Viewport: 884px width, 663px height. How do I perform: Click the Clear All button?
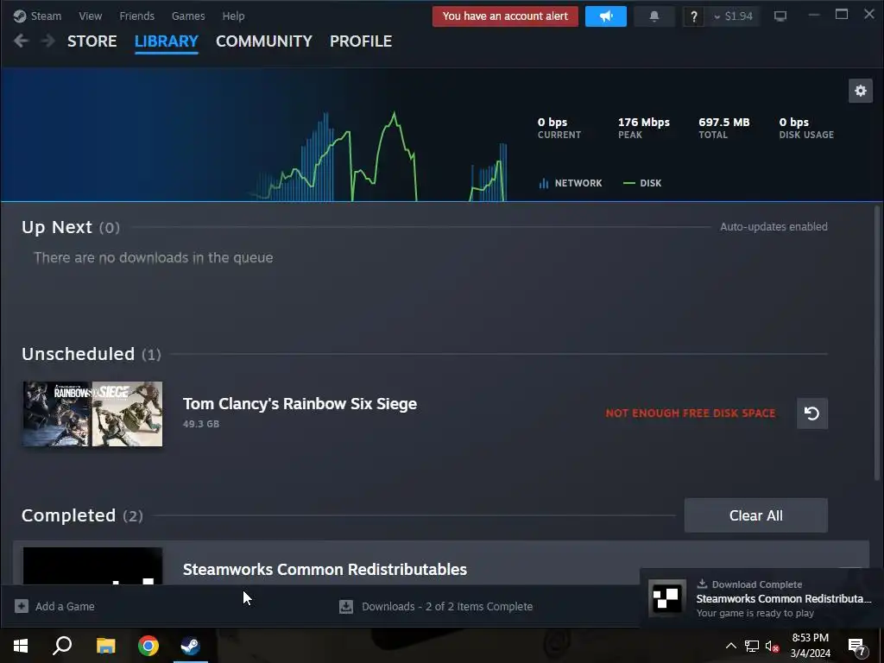click(x=755, y=515)
